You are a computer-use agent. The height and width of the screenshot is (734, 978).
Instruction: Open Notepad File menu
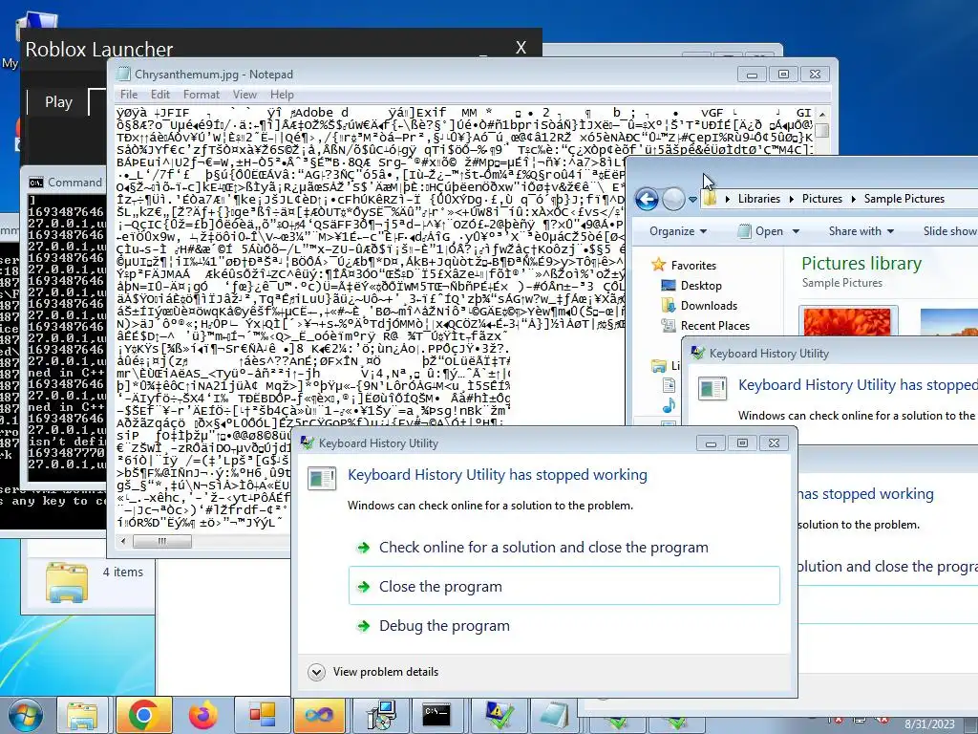pyautogui.click(x=129, y=95)
